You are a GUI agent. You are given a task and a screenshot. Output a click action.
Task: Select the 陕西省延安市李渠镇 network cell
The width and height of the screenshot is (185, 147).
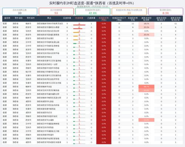coord(45,50)
